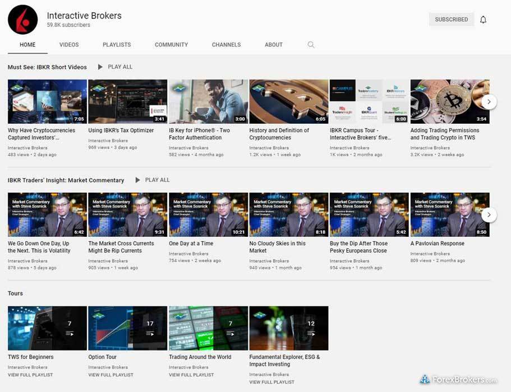Open Using IBKR's Tax Optimizer thumbnail
This screenshot has height=392, width=511.
[x=128, y=101]
